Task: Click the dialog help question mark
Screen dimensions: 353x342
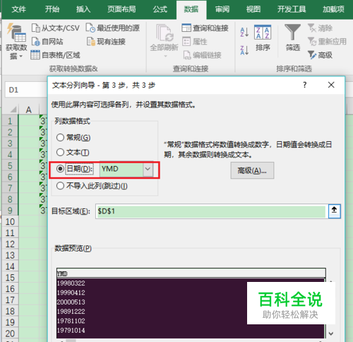Action: tap(305, 85)
